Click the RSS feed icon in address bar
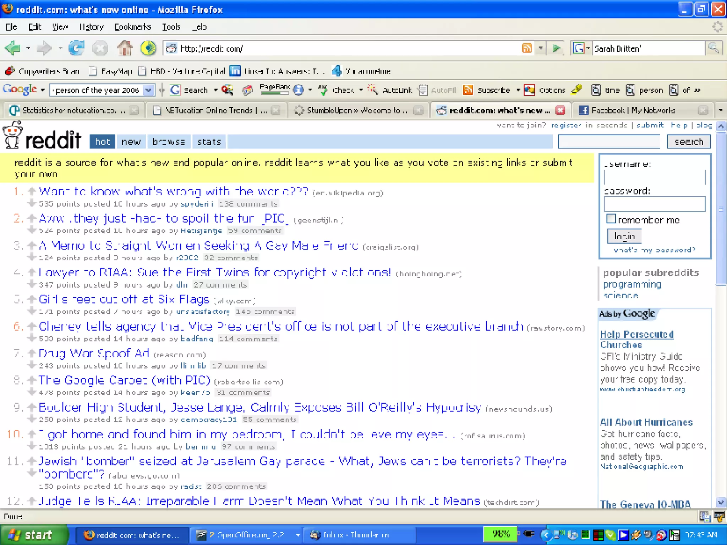Viewport: 727px width, 545px height. click(527, 48)
